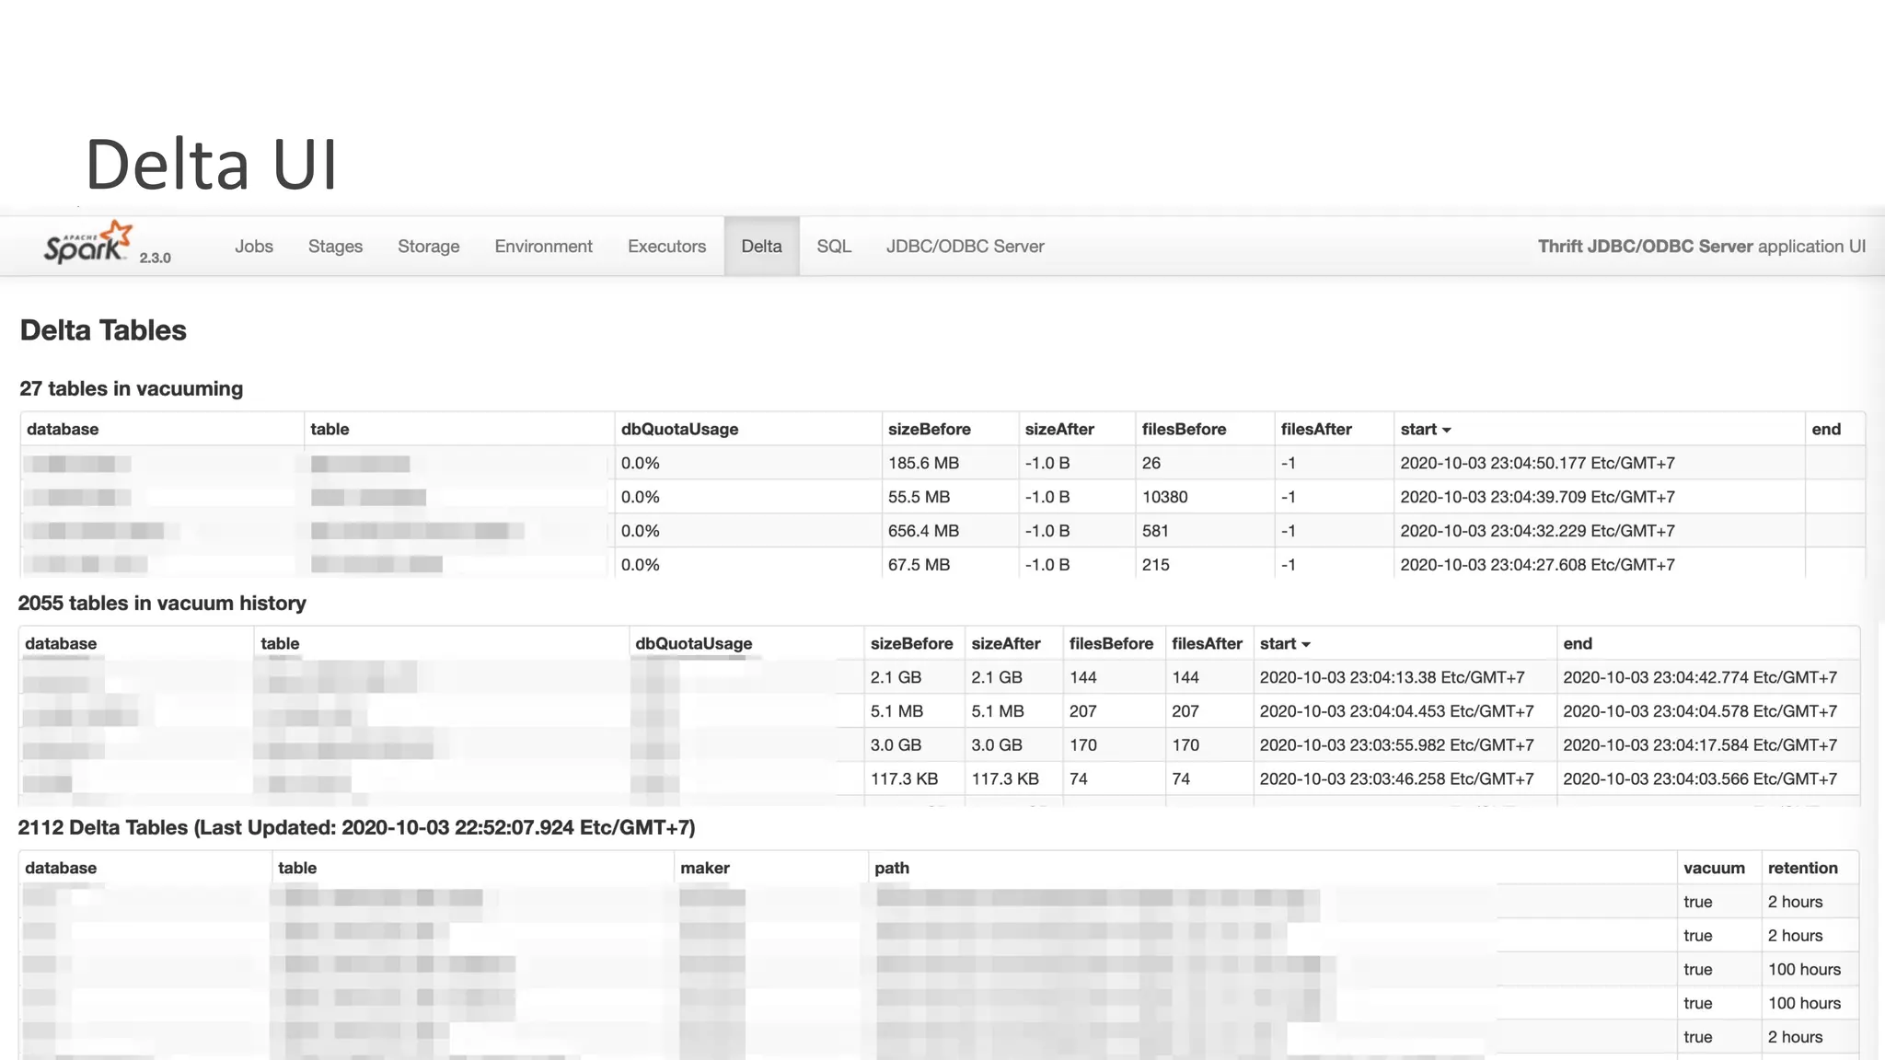Screen dimensions: 1885x1060
Task: Click the path column header
Action: [891, 868]
